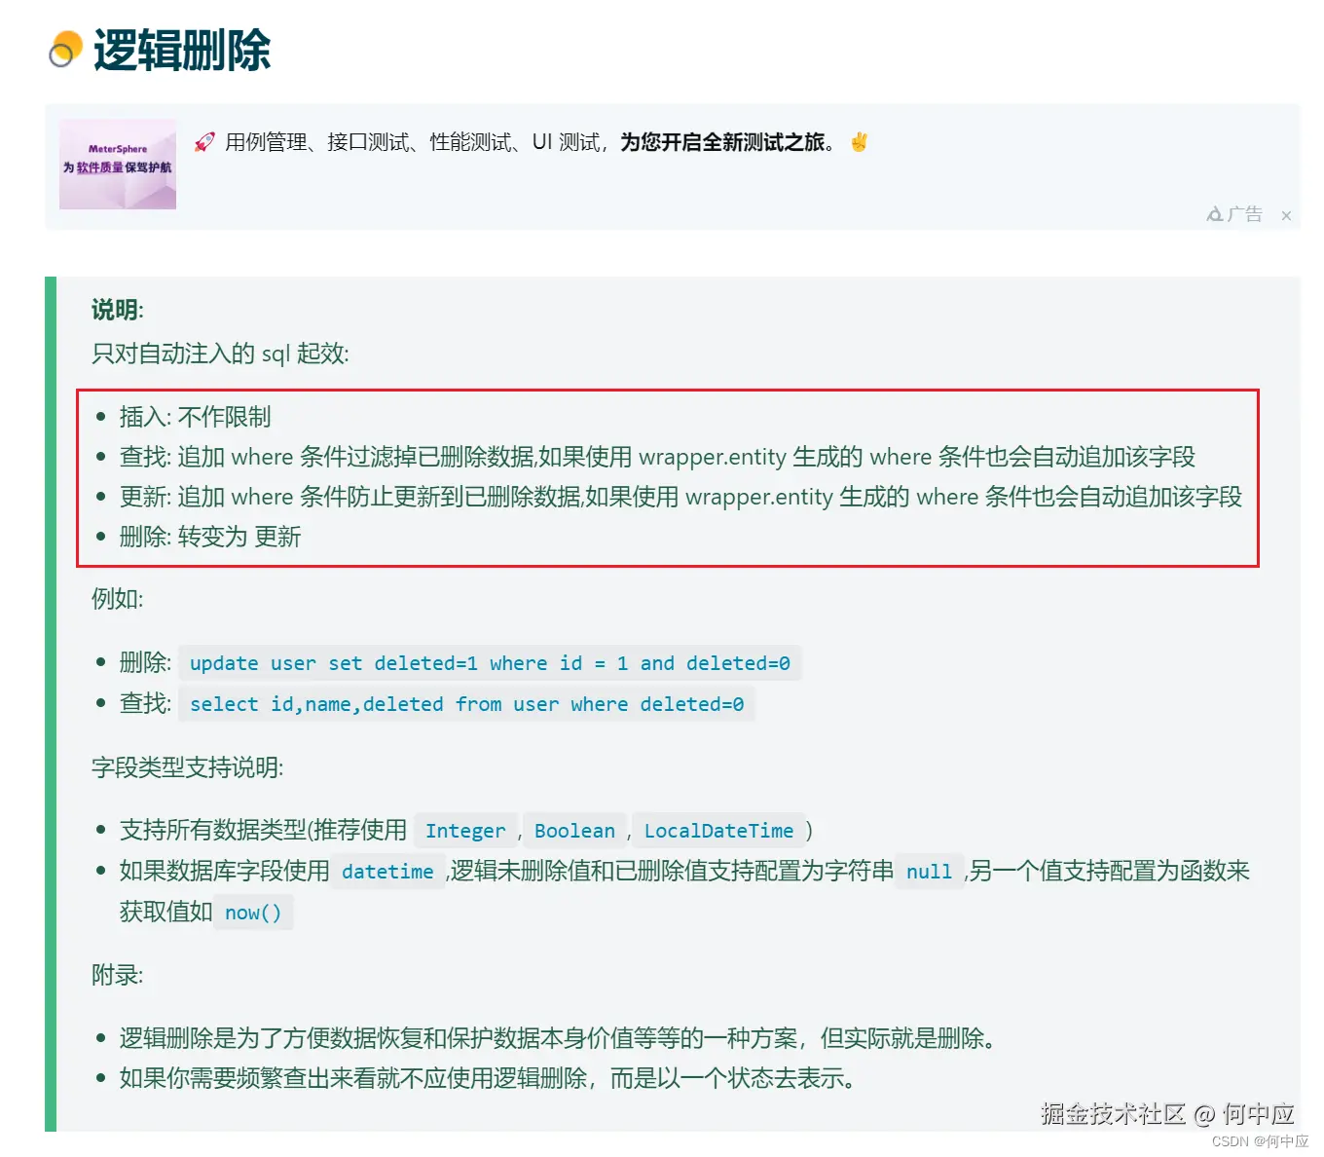Screen dimensions: 1324x1157
Task: Select the update user delete SQL snippet
Action: (490, 663)
